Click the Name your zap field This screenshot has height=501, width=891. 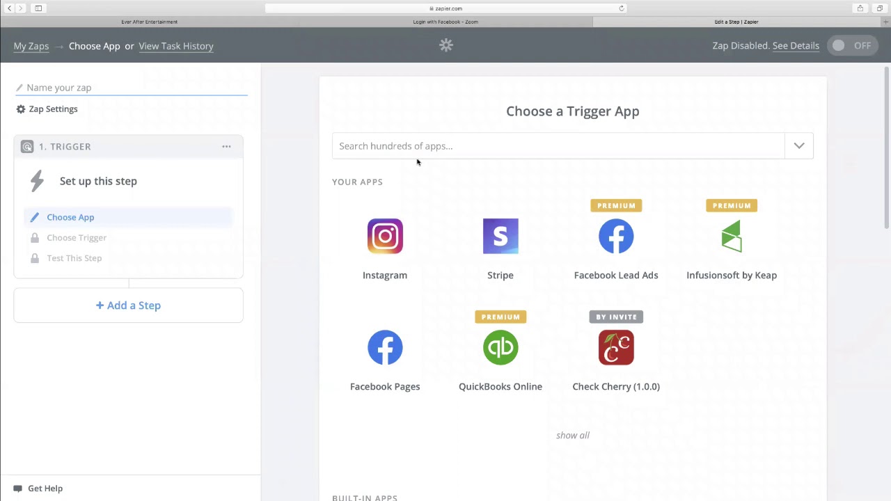(132, 88)
